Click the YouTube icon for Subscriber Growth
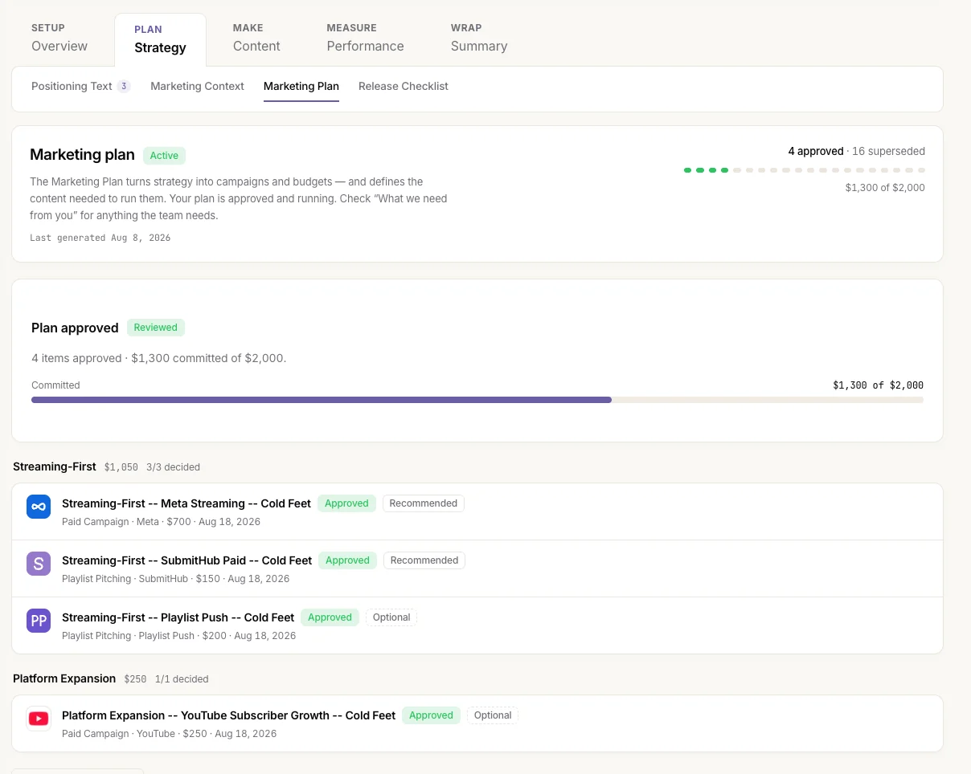The image size is (971, 774). 39,719
